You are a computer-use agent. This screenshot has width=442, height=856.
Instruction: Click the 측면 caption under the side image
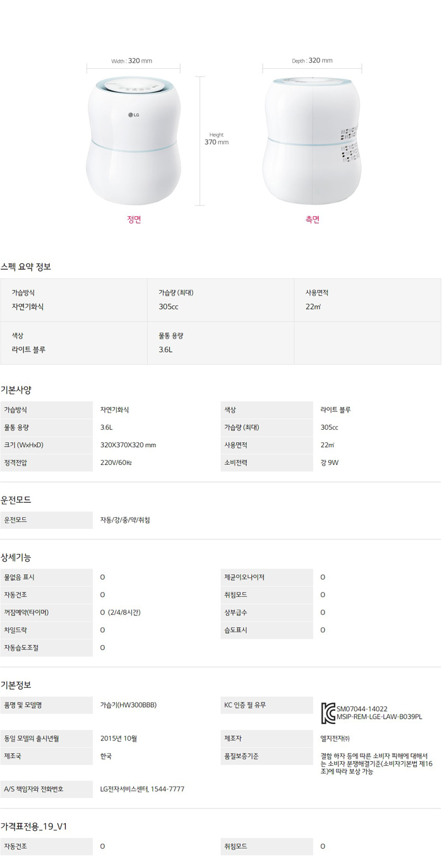pyautogui.click(x=313, y=219)
